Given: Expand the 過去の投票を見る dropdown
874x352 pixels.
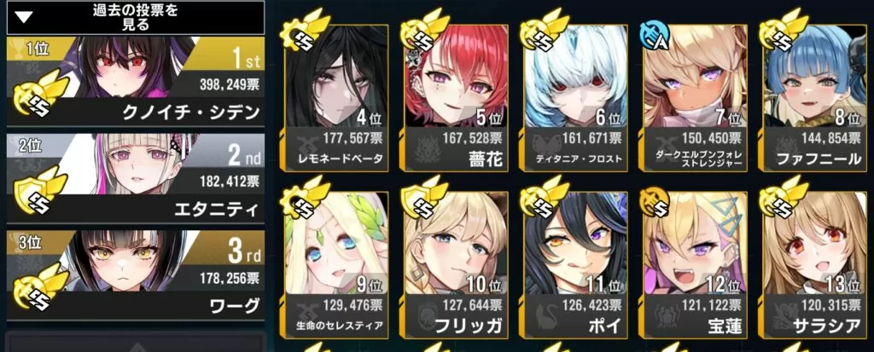Looking at the screenshot, I should (x=135, y=17).
